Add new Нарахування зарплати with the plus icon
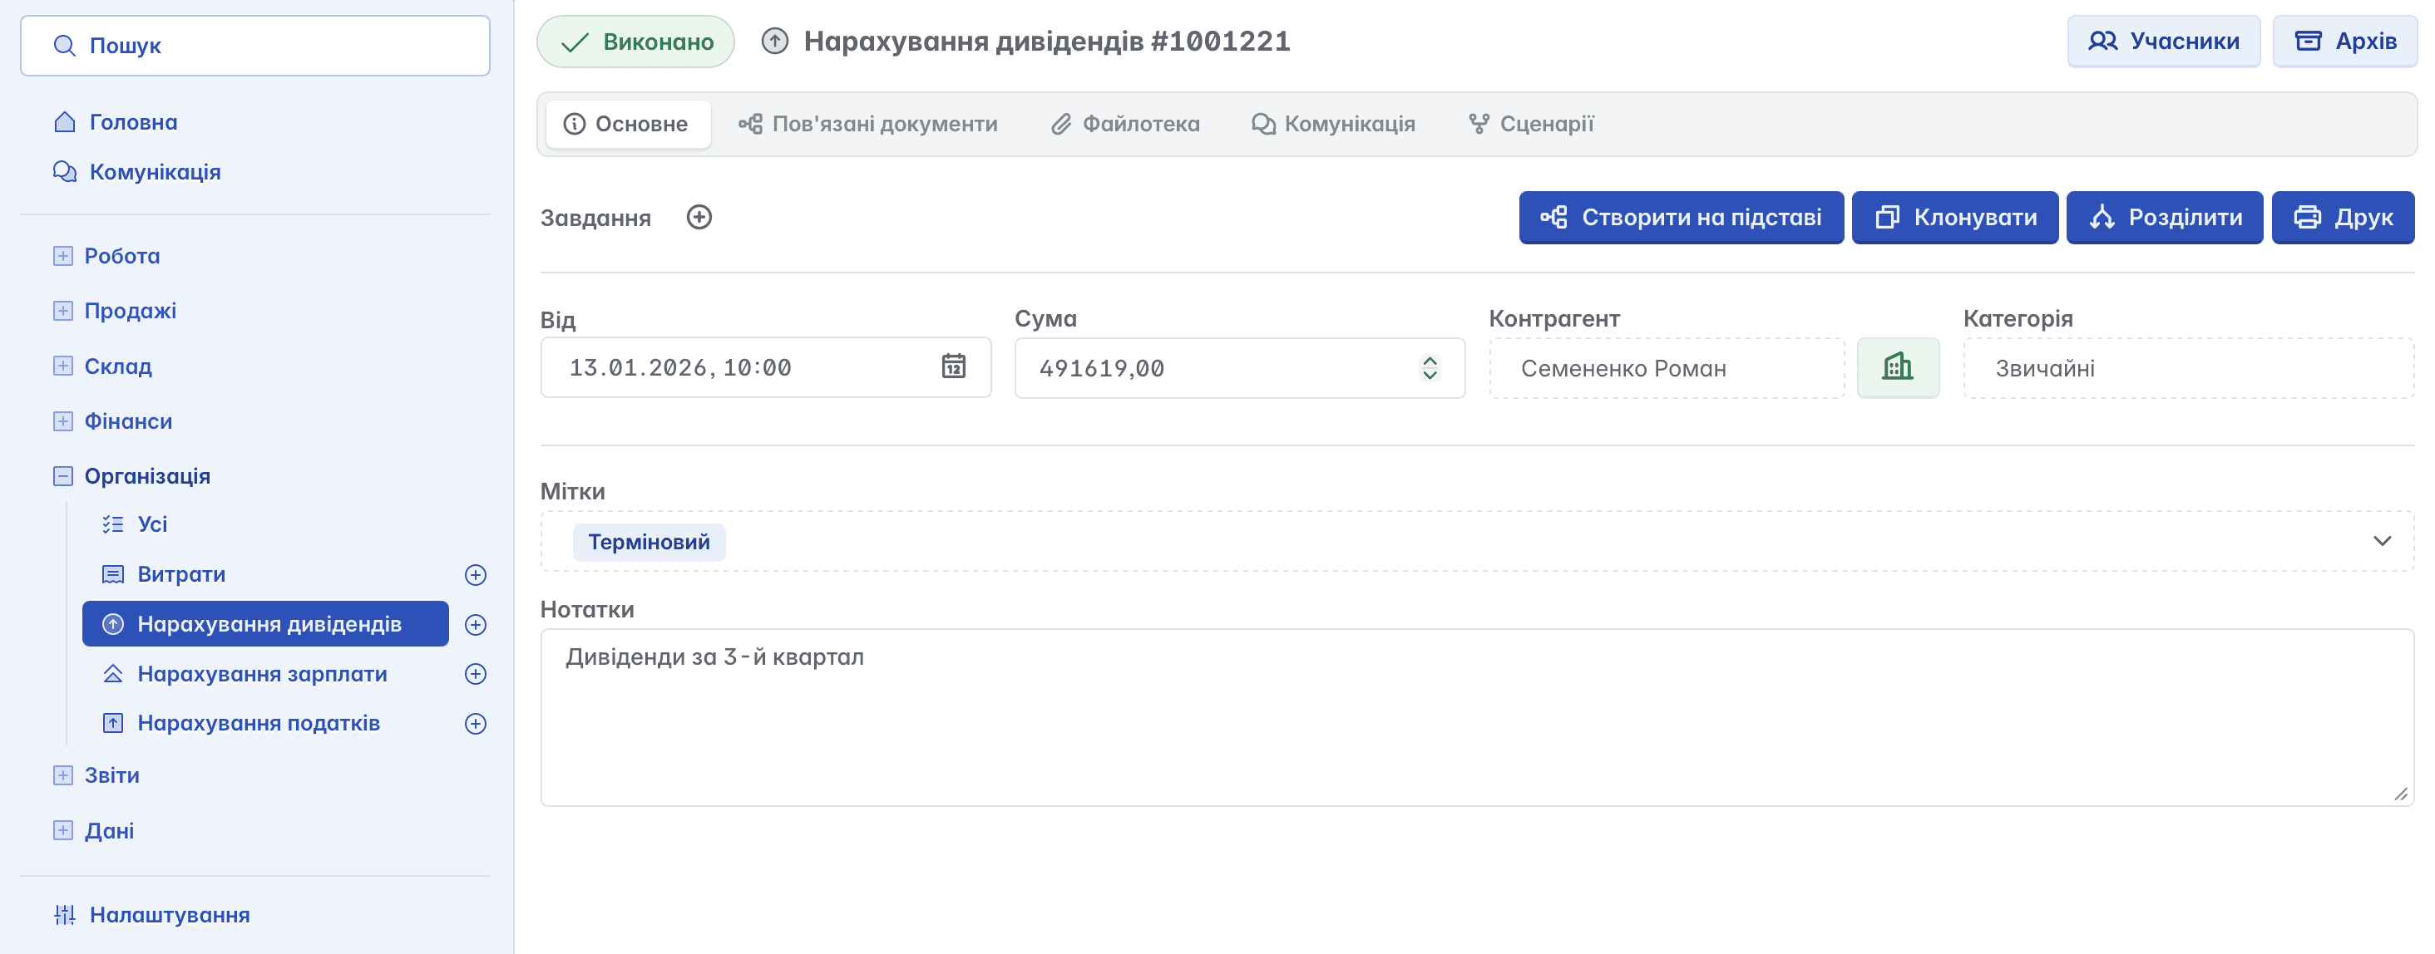 coord(476,673)
